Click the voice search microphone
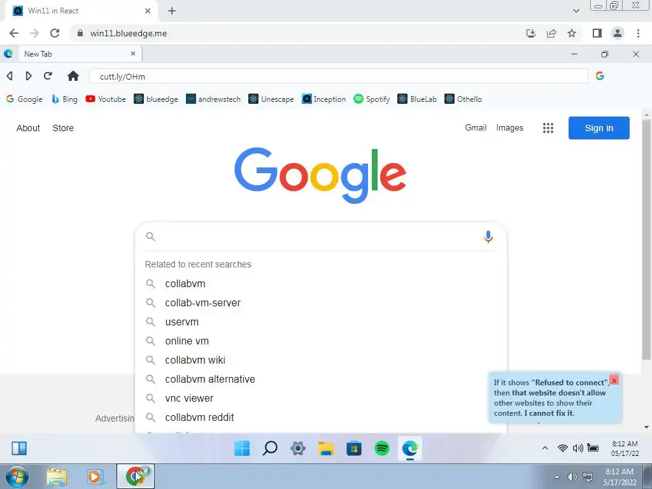The height and width of the screenshot is (489, 652). tap(488, 237)
